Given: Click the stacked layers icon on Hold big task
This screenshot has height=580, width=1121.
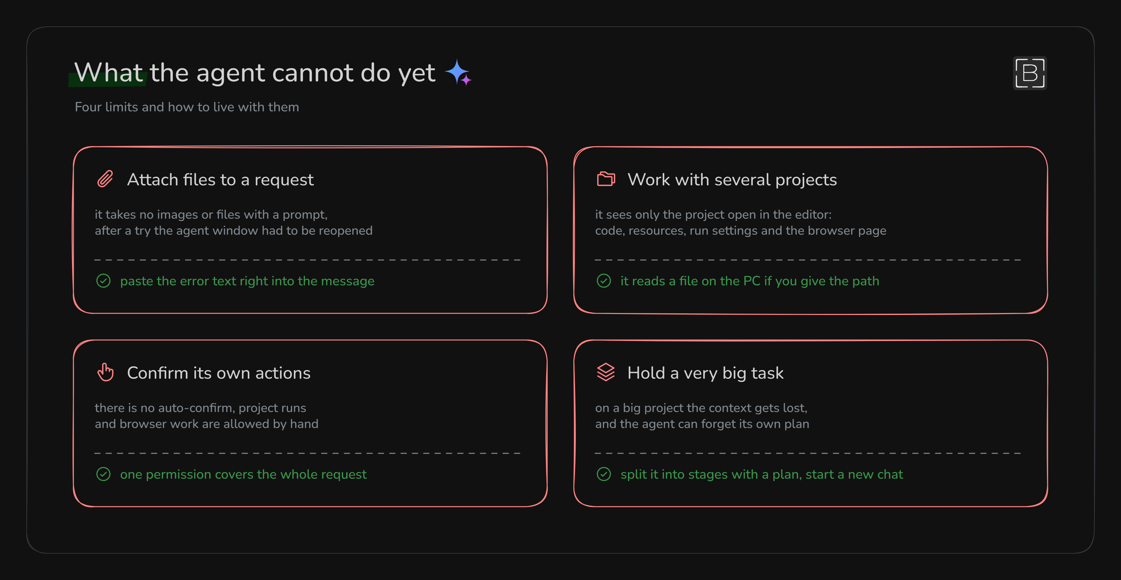Looking at the screenshot, I should (606, 372).
